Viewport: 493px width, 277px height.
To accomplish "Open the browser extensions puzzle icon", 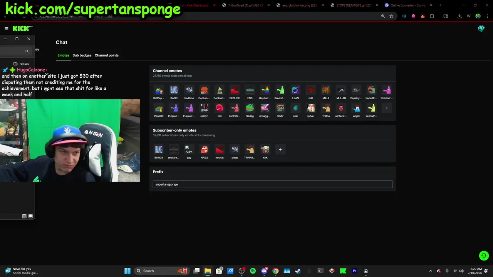I will 432,16.
